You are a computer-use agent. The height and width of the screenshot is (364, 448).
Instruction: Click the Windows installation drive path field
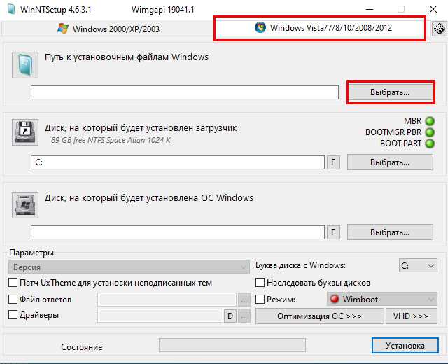(178, 232)
